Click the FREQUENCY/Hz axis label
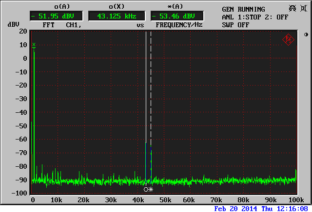This screenshot has width=312, height=212. [179, 25]
